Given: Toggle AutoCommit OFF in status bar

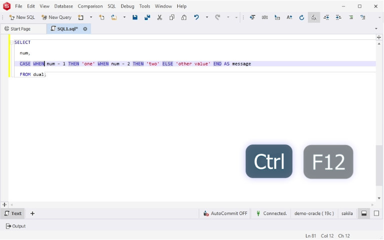Looking at the screenshot, I should tap(225, 214).
